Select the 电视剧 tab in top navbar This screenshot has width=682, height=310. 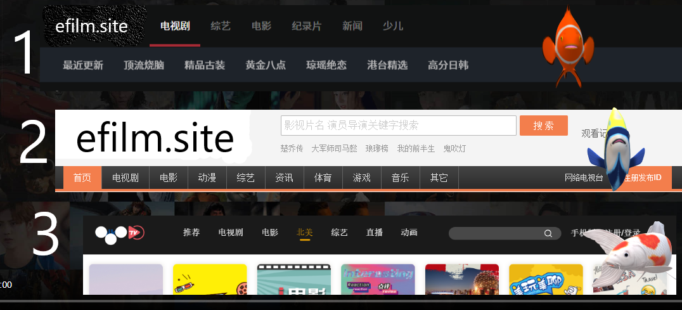point(174,26)
